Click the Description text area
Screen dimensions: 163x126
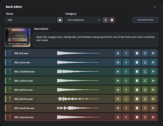96,40
